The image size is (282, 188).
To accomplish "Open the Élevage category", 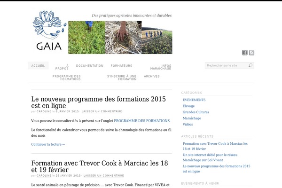I will (x=188, y=106).
